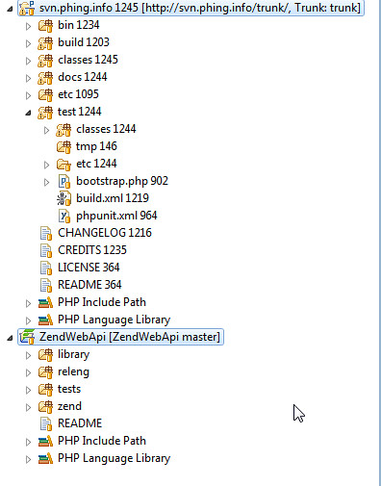Collapse the test 1244 folder
Screen dimensions: 381x486
[29, 113]
